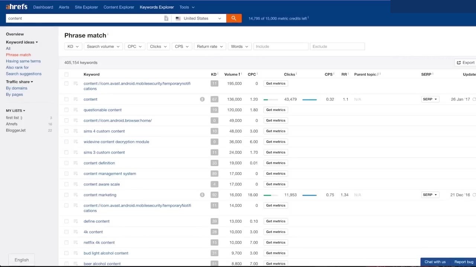Click the add-to-list icon for netflix 4k content
Screen dimensions: 476x267
(x=76, y=242)
